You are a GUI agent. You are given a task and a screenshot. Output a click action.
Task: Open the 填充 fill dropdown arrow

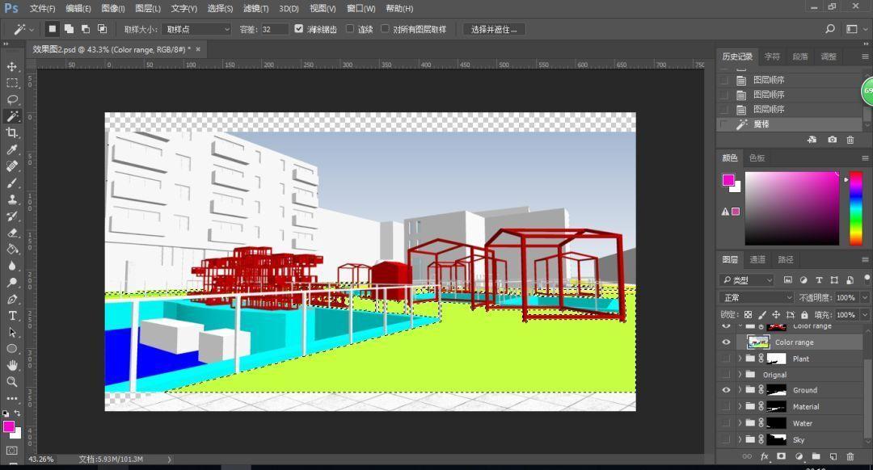(x=864, y=314)
